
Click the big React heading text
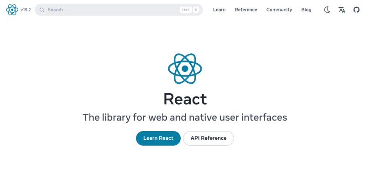tap(185, 99)
